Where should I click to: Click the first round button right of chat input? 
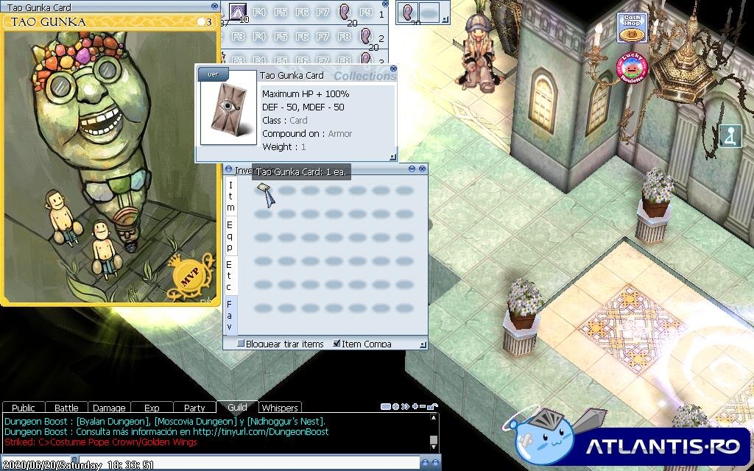point(425,463)
